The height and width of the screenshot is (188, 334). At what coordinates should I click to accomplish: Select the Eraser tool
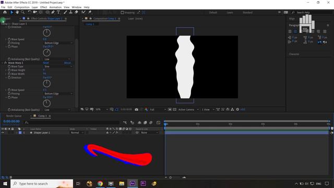coord(76,13)
